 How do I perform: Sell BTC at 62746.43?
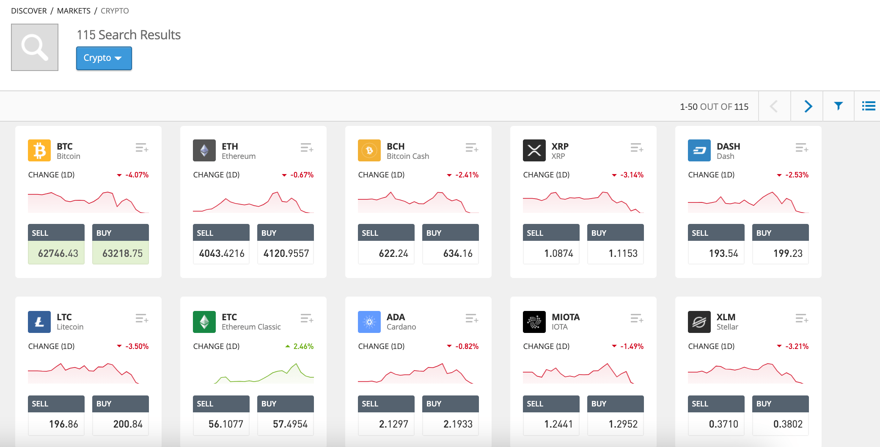coord(56,244)
